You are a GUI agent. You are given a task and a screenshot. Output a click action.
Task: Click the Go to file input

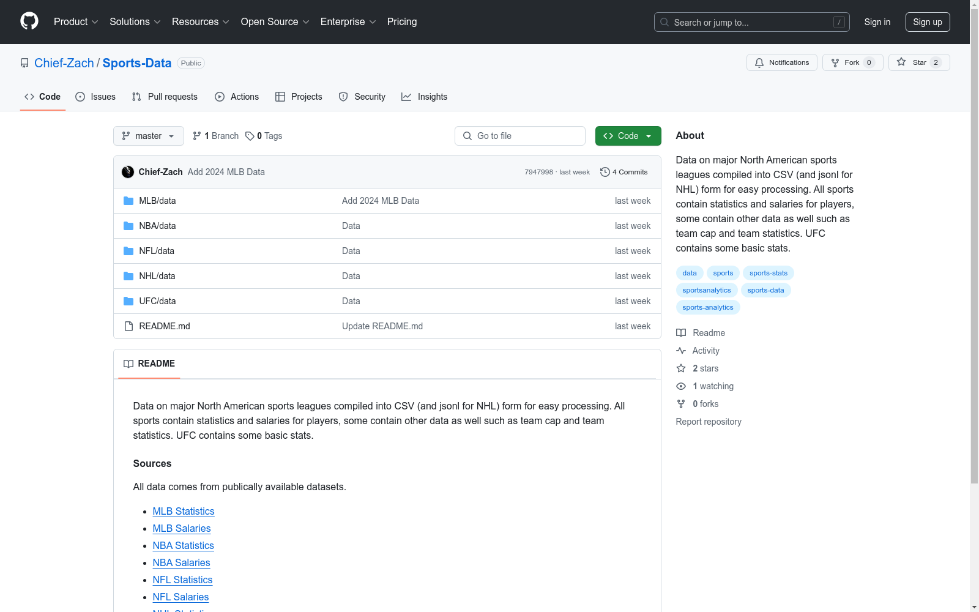(520, 136)
